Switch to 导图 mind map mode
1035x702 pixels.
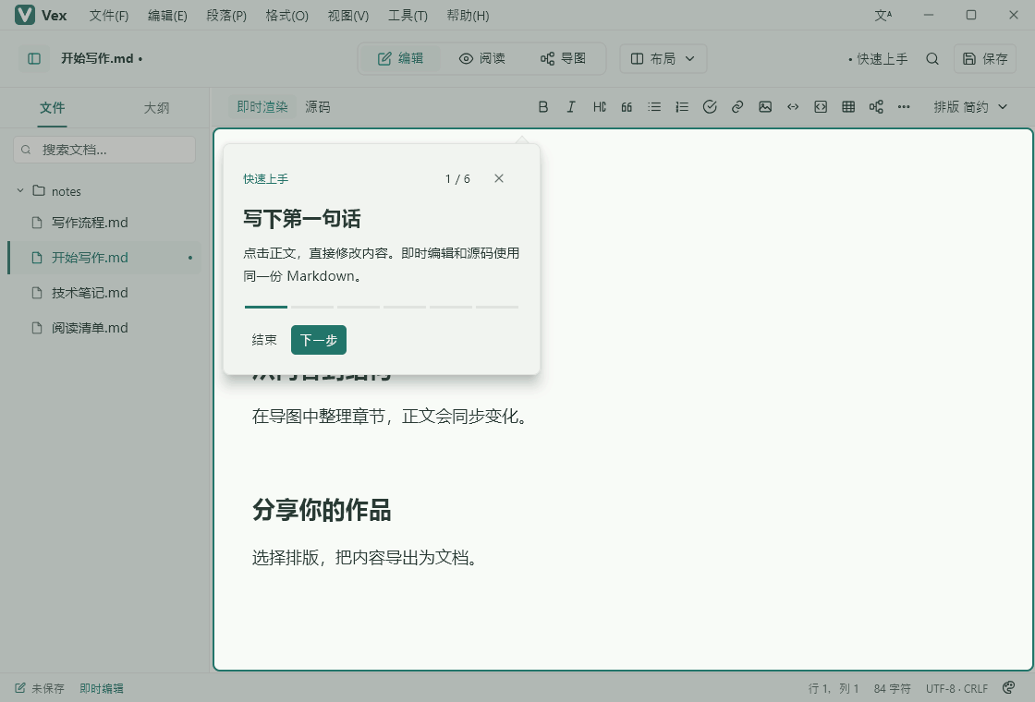[x=563, y=59]
